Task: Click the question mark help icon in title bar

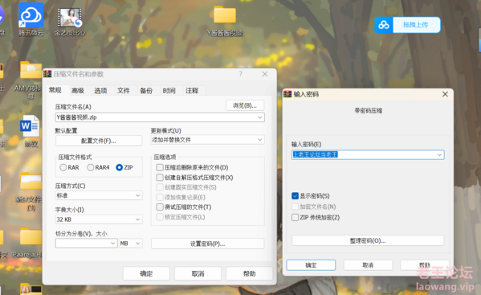Action: coord(241,74)
